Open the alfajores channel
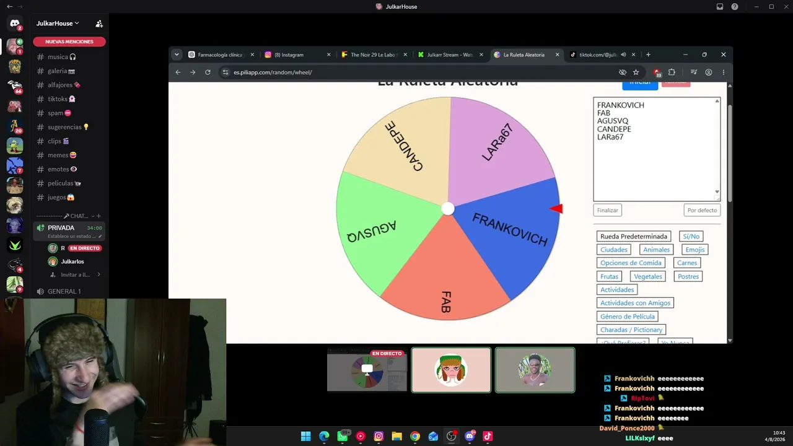 69,85
